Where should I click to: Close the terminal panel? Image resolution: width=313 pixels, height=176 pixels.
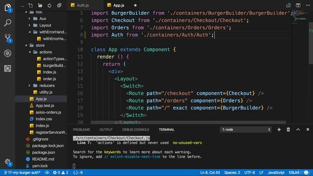(308, 130)
